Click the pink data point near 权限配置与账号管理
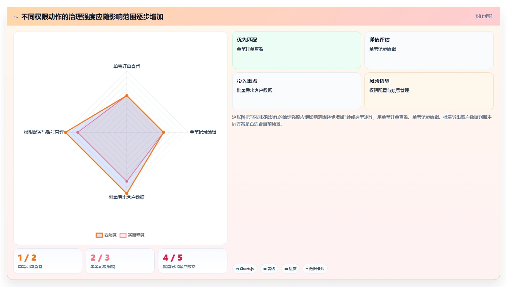 coord(78,132)
